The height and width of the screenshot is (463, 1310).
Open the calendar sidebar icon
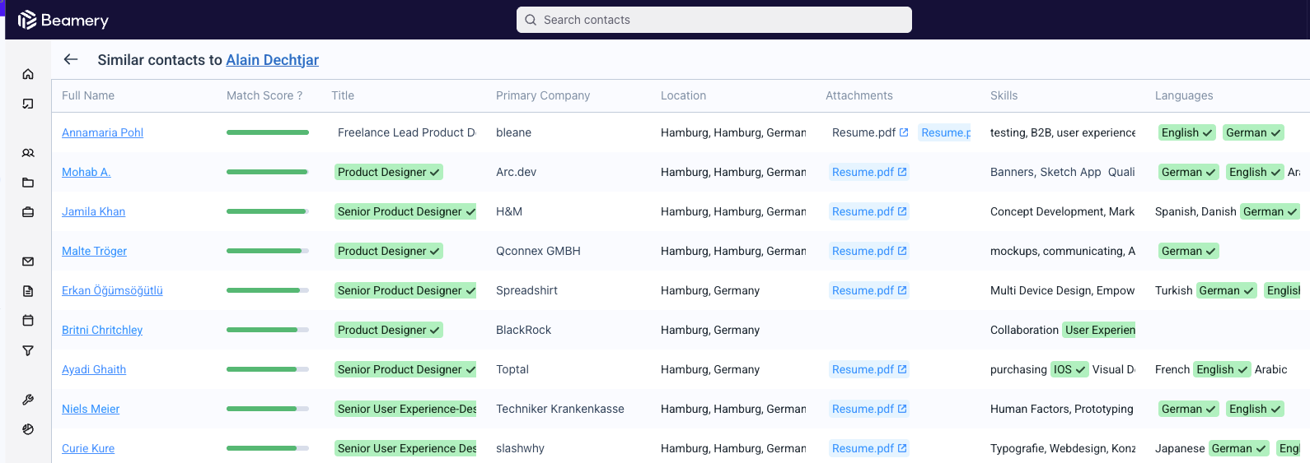(x=28, y=321)
